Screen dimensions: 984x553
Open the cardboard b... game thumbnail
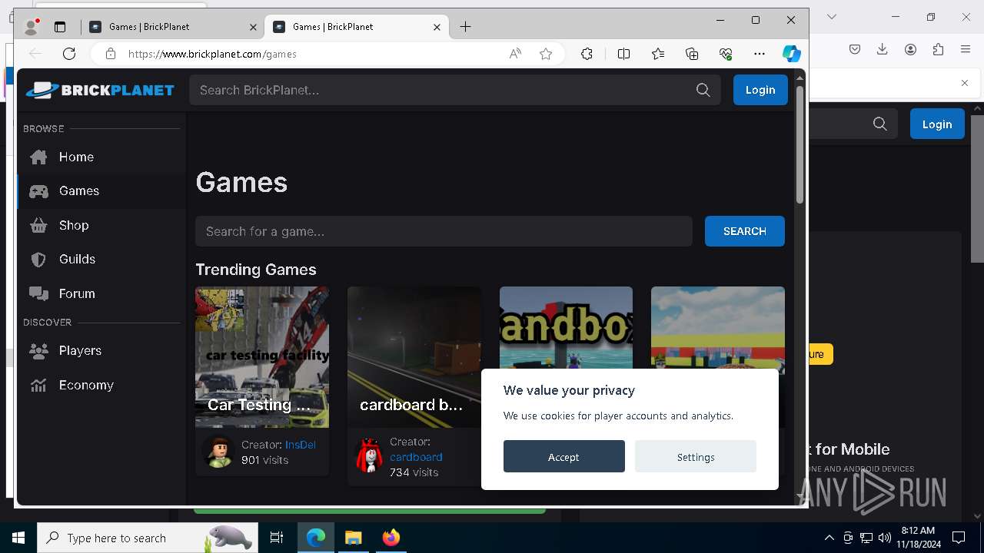click(x=414, y=357)
